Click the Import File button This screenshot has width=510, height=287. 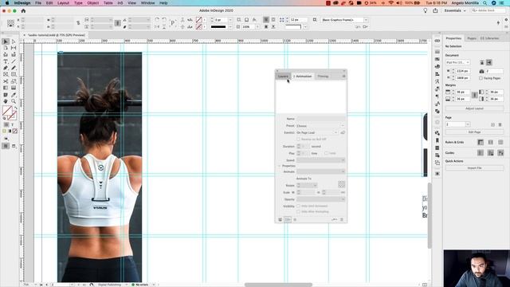point(475,168)
